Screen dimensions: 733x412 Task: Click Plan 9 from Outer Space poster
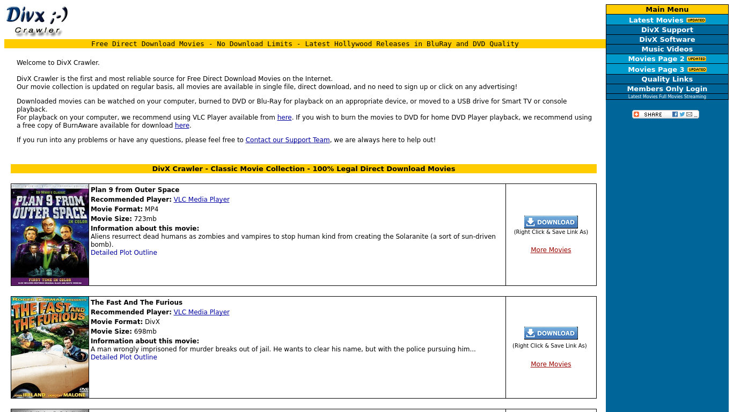50,235
